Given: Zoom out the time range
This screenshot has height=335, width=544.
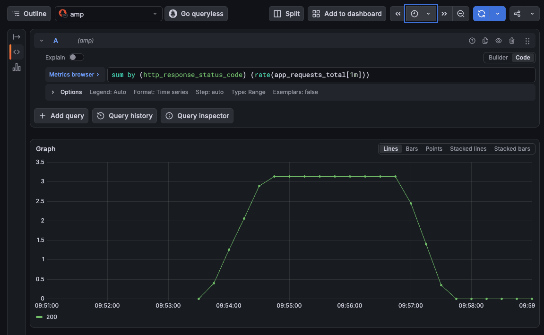Looking at the screenshot, I should click(x=461, y=14).
